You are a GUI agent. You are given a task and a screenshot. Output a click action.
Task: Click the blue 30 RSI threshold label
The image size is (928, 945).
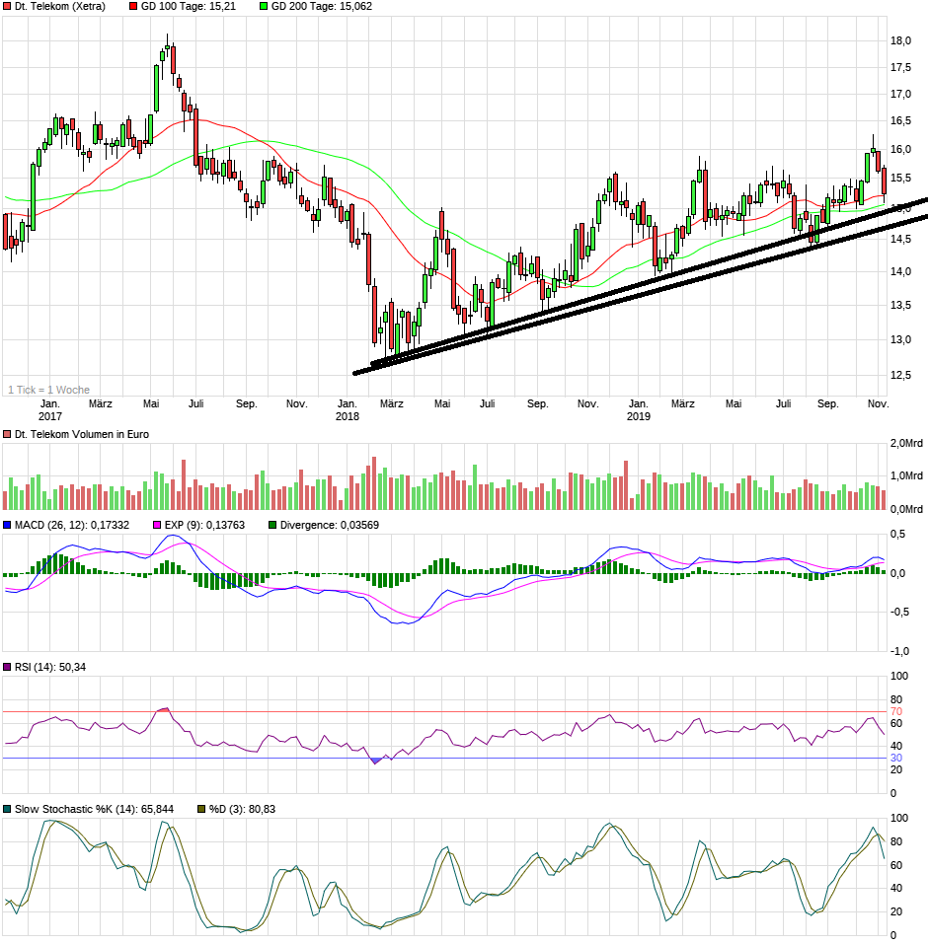click(896, 759)
